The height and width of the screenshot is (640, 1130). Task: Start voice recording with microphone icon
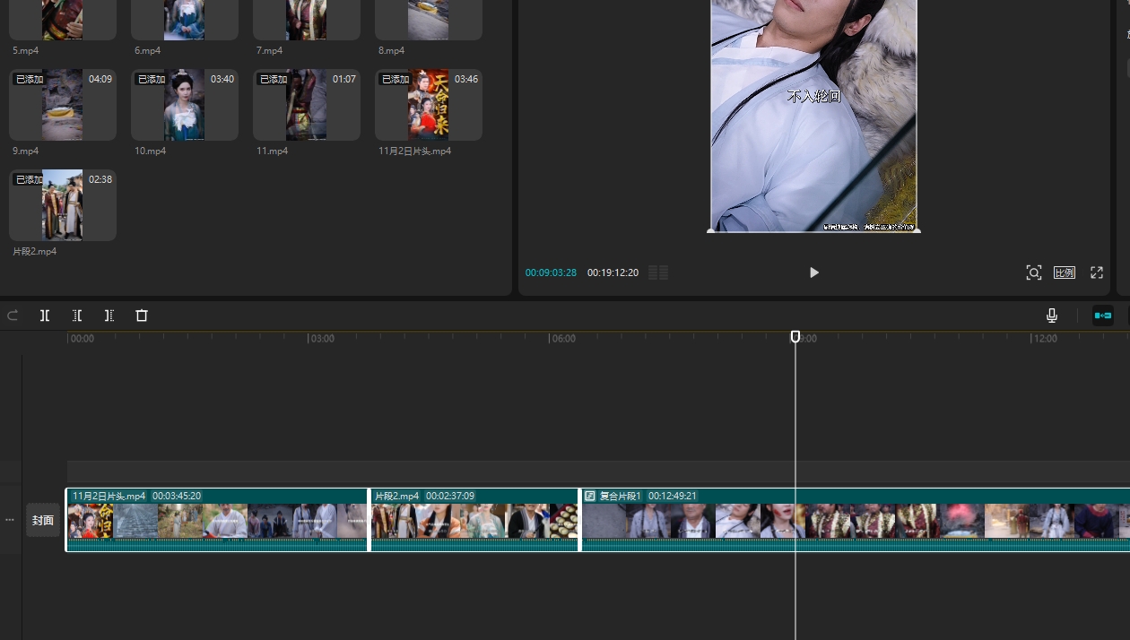pos(1052,316)
